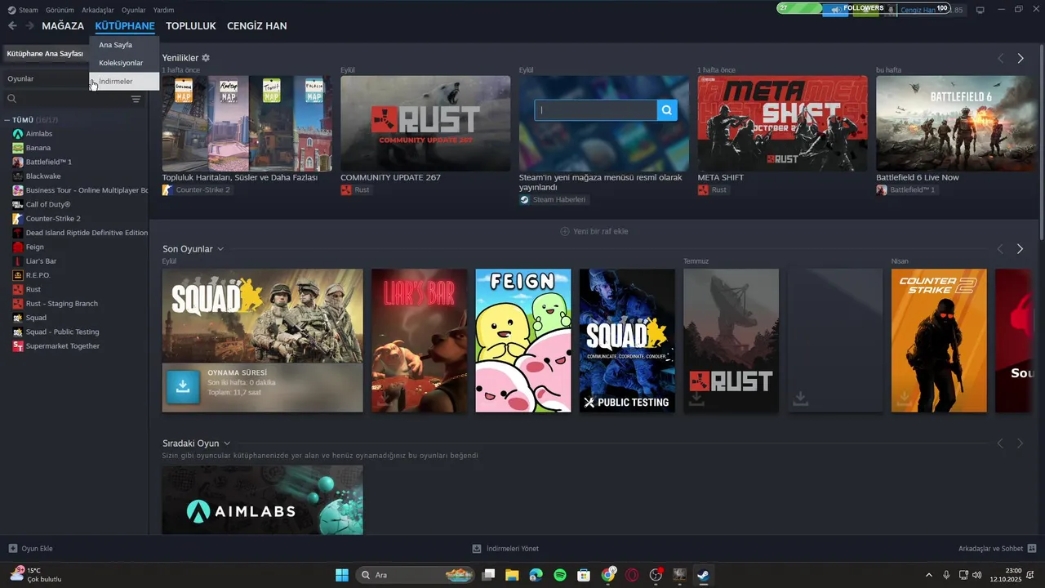The width and height of the screenshot is (1045, 588).
Task: Click the İndirmeleri Yönet download icon
Action: [477, 549]
